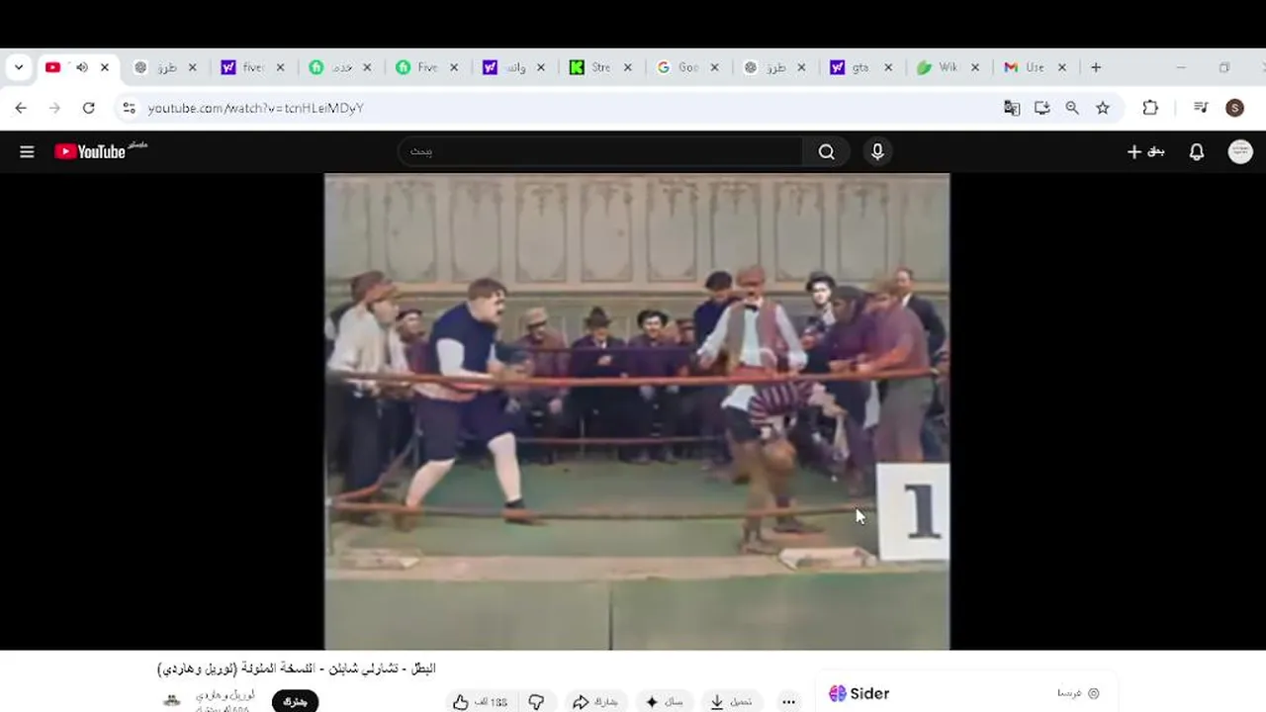Focus the YouTube search box
1266x712 pixels.
point(600,151)
